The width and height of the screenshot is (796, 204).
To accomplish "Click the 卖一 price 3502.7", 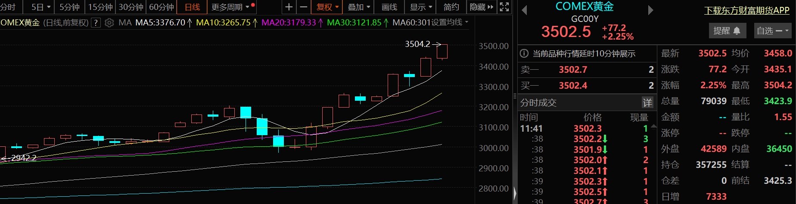I will pos(573,70).
